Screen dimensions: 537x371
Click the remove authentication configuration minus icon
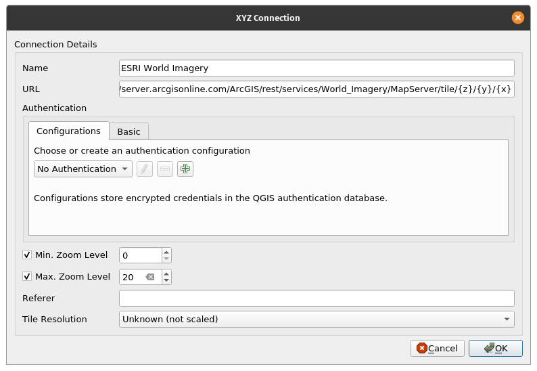[x=165, y=169]
